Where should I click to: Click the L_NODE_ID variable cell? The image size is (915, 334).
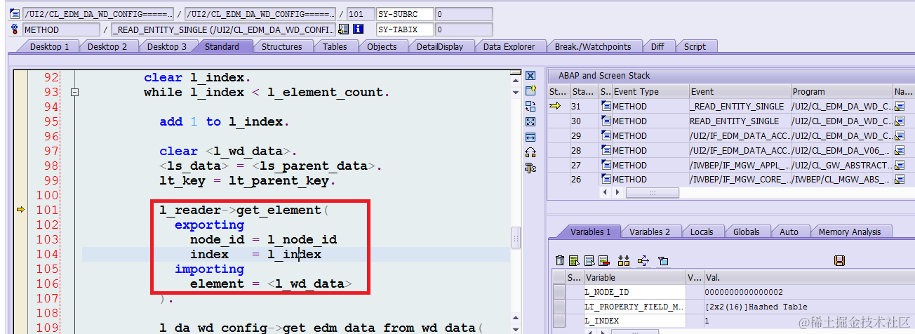(x=634, y=292)
